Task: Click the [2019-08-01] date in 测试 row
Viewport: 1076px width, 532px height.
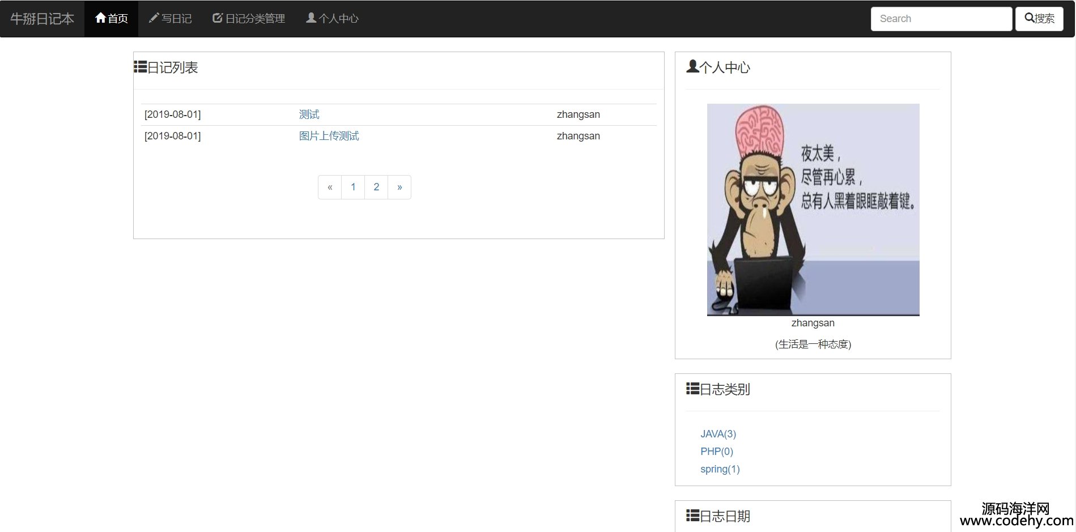Action: click(x=172, y=114)
